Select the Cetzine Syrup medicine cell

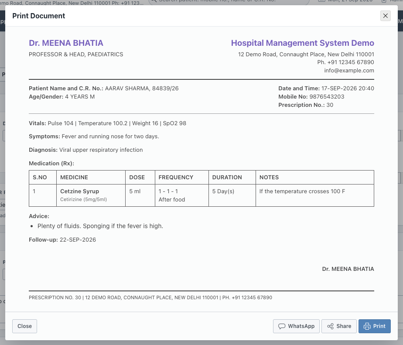pos(91,195)
